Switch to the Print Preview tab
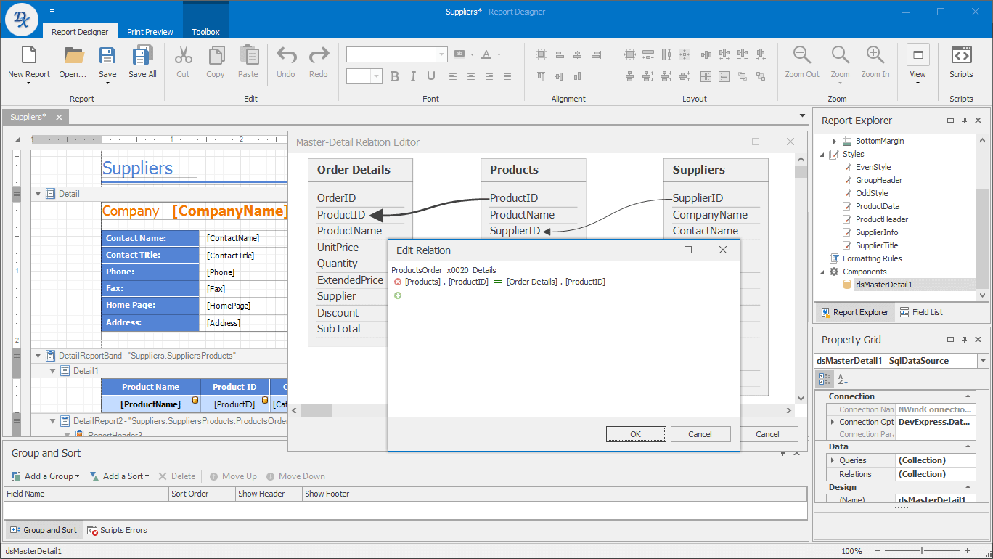Screen dimensions: 993x559 tap(150, 32)
